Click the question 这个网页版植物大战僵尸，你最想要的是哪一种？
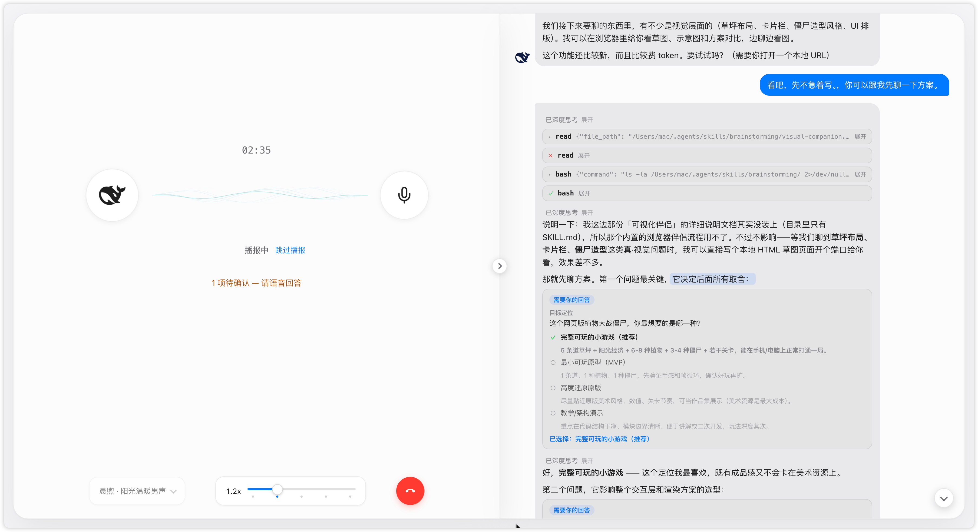The image size is (978, 532). pyautogui.click(x=625, y=323)
